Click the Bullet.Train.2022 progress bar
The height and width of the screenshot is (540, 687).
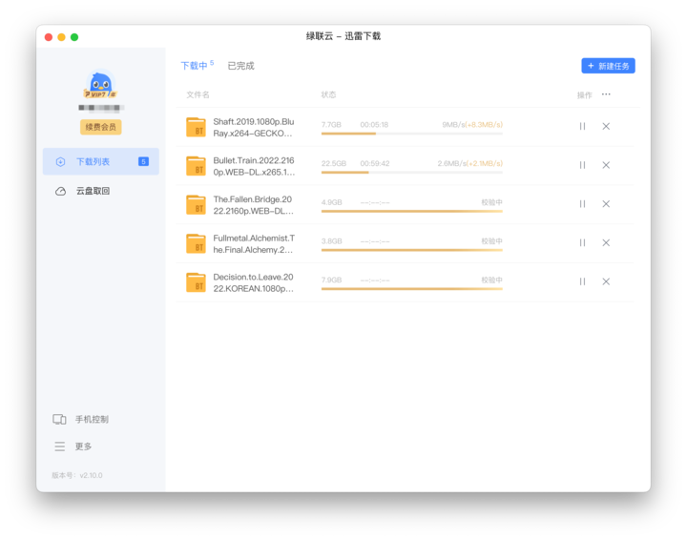click(x=412, y=173)
